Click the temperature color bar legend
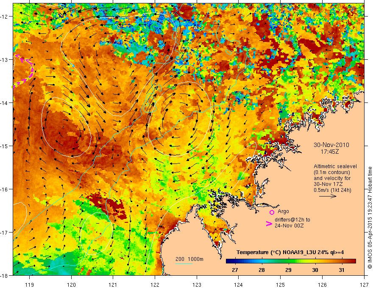Screen dimensions: 373x288 (291, 261)
